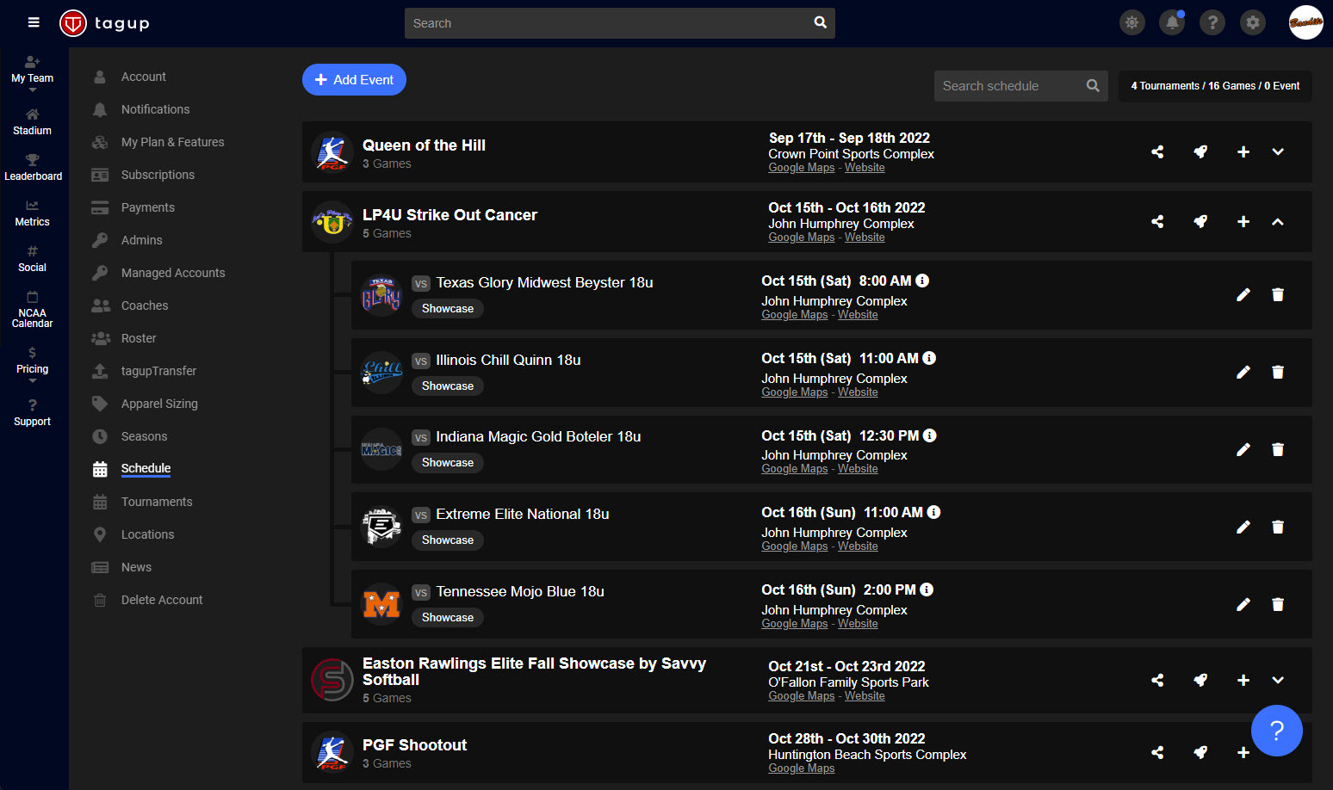Click the flag icon on LP4U Strike Out Cancer
The width and height of the screenshot is (1333, 790).
point(1200,221)
